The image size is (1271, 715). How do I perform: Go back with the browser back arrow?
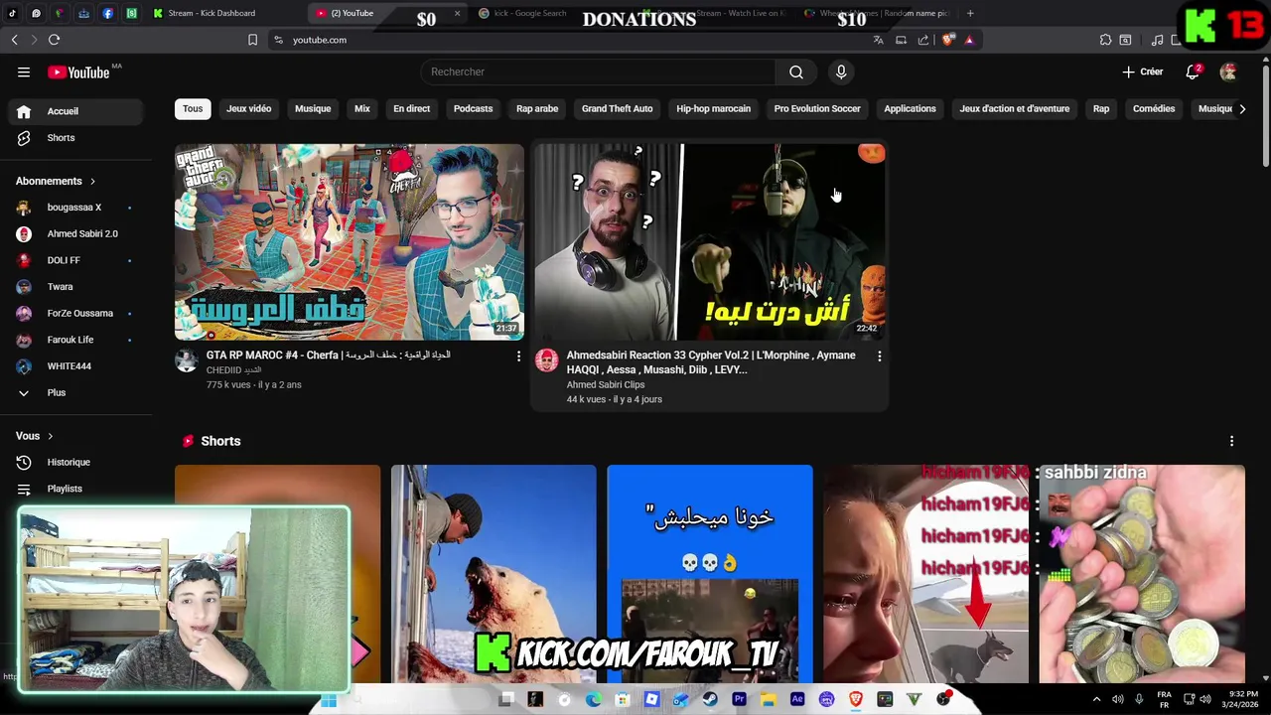click(14, 40)
